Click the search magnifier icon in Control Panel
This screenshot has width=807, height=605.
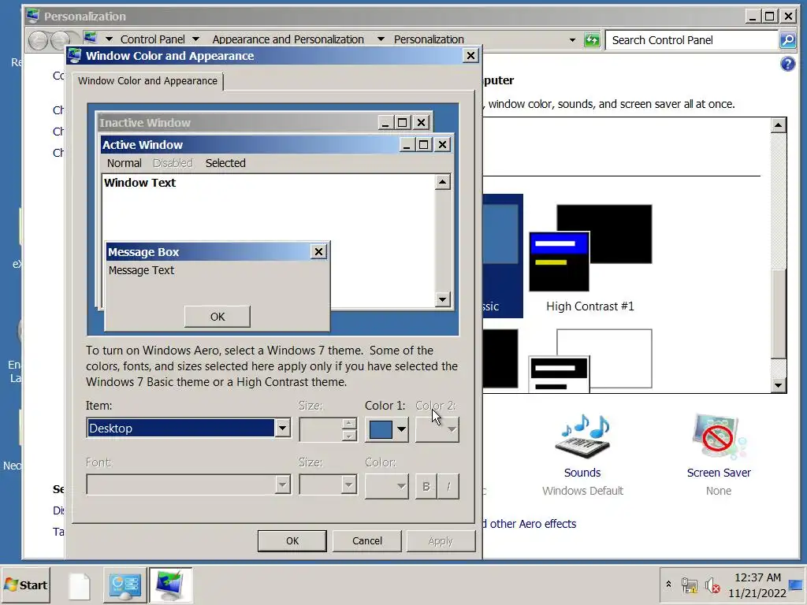[x=787, y=40]
